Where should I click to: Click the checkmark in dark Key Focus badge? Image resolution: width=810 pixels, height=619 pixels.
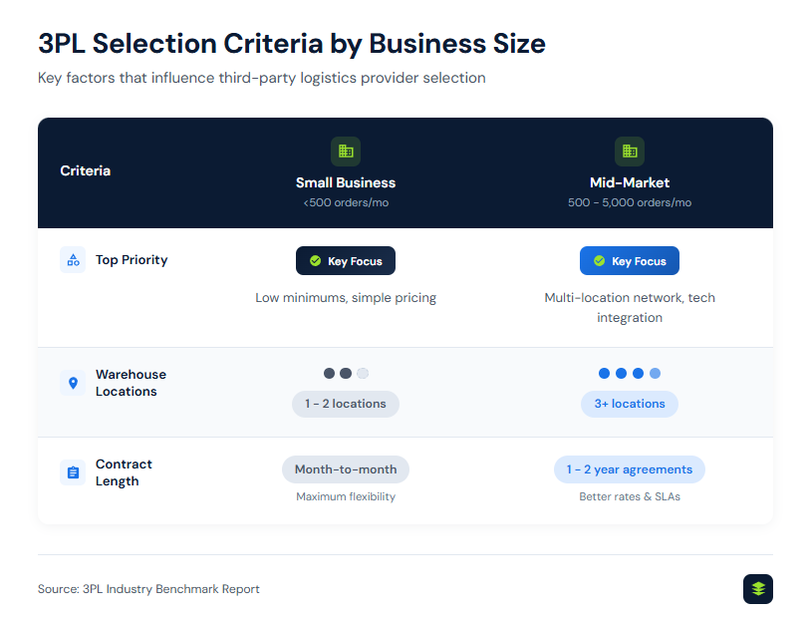tap(316, 261)
